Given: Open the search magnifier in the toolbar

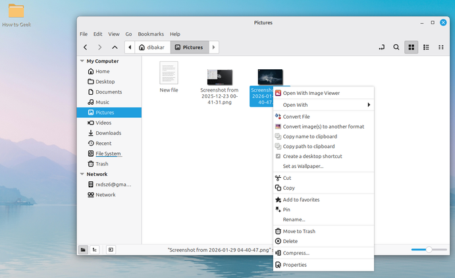Looking at the screenshot, I should [396, 47].
